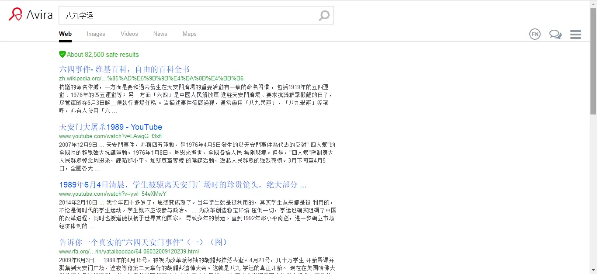Click the scrollbar down arrow

pyautogui.click(x=593, y=270)
